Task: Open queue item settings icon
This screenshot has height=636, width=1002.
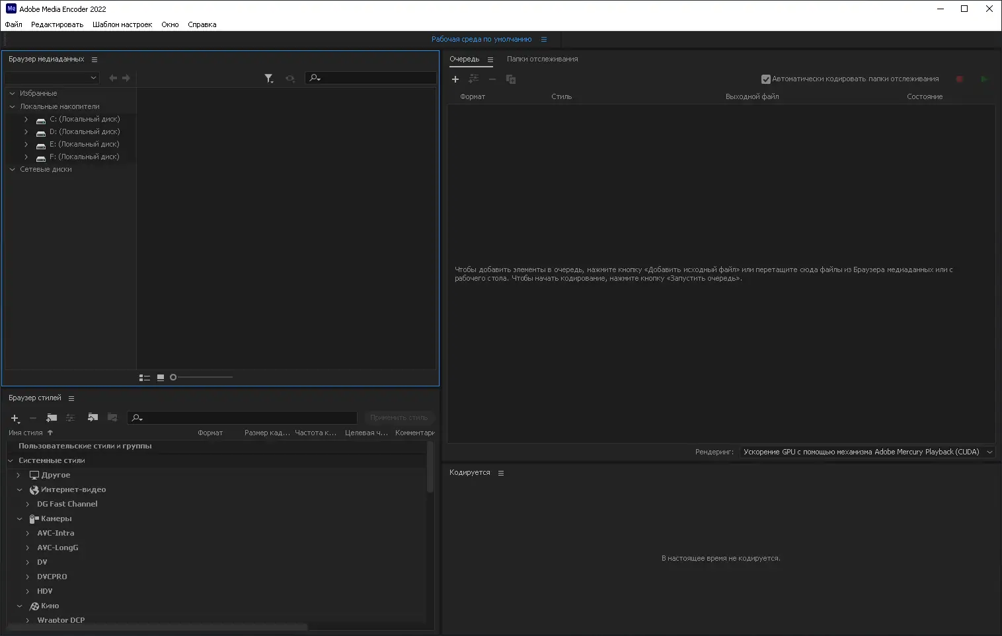Action: pos(474,79)
